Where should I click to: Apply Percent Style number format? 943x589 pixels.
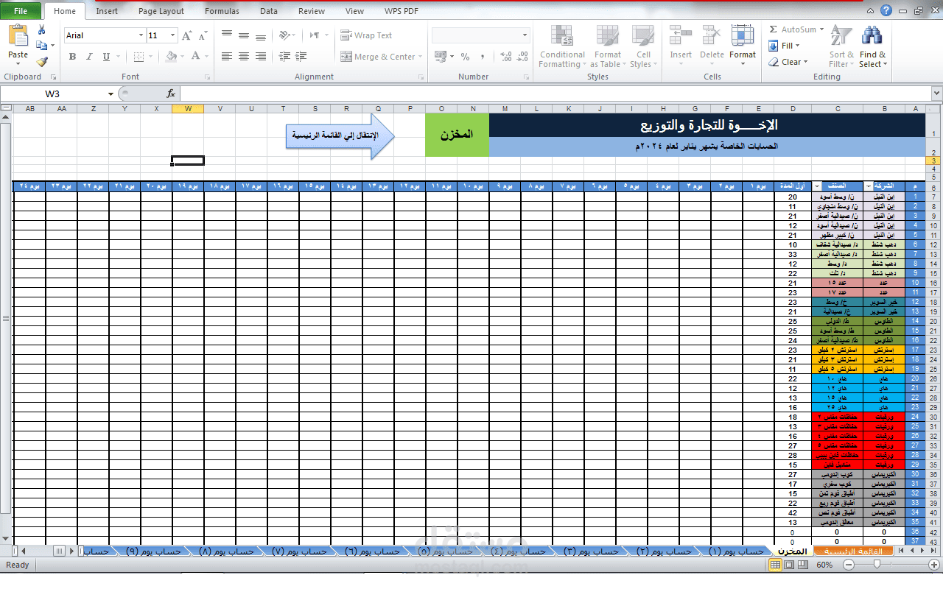click(x=465, y=57)
